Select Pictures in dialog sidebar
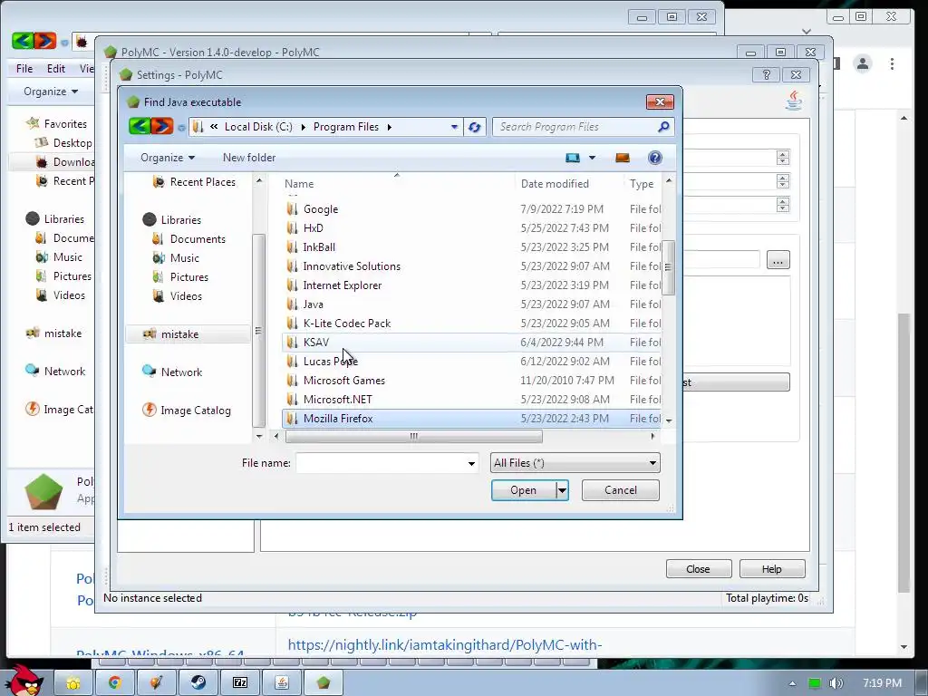The image size is (928, 696). point(189,277)
